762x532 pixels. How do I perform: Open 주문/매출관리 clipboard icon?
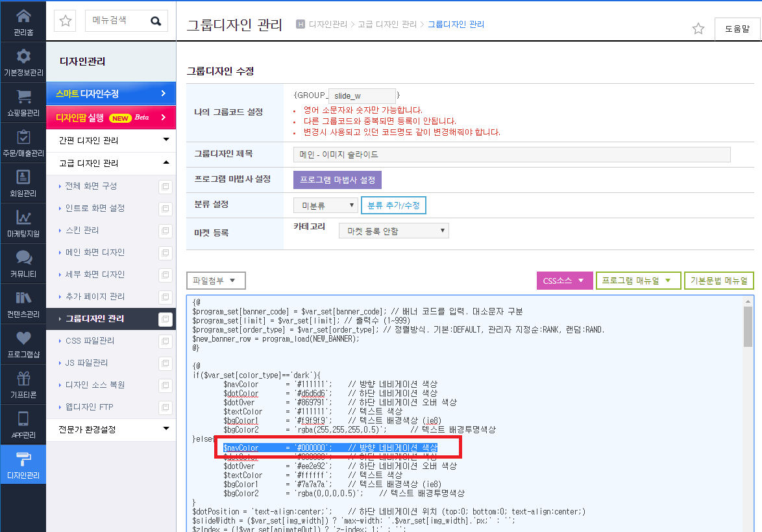point(23,137)
